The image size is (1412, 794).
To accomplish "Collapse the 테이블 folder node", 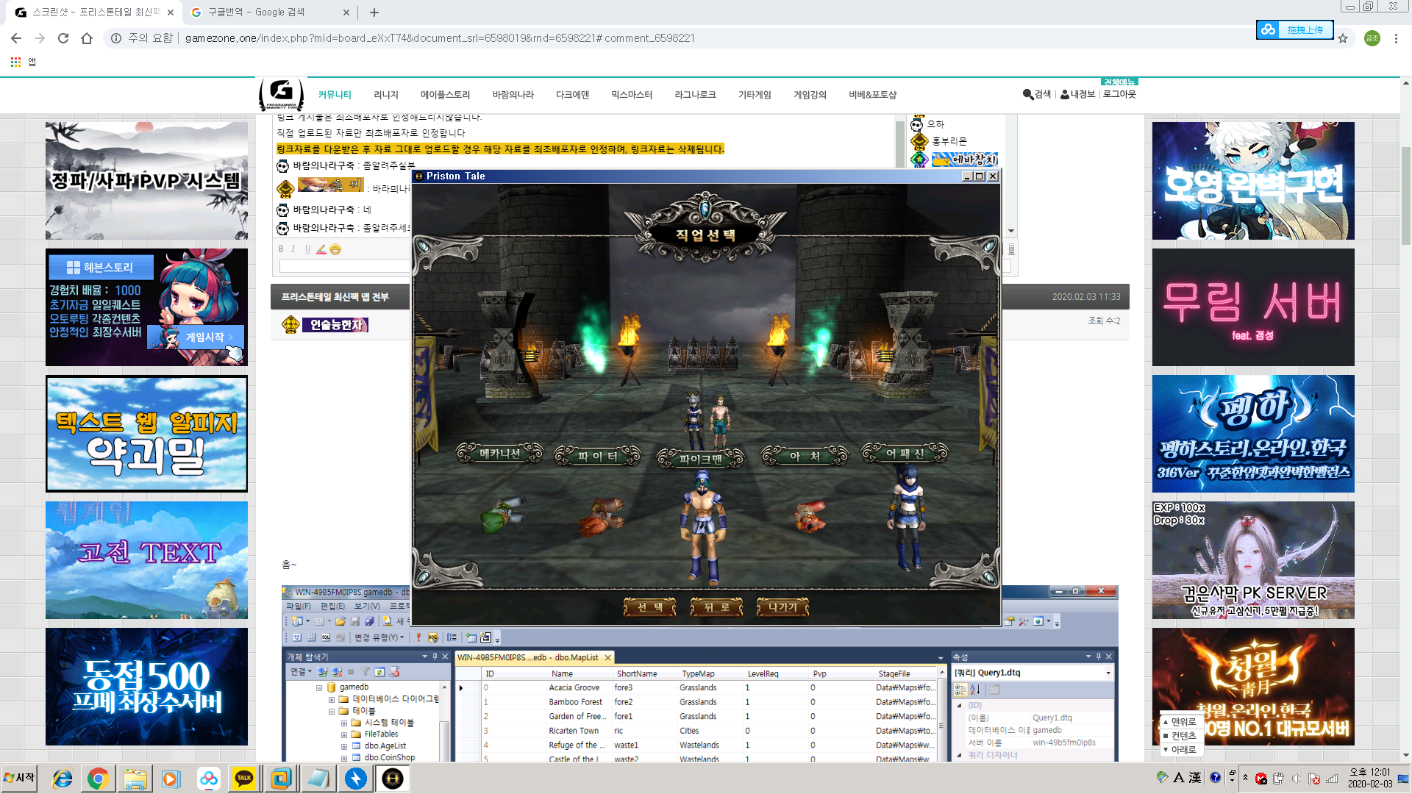I will (x=332, y=712).
